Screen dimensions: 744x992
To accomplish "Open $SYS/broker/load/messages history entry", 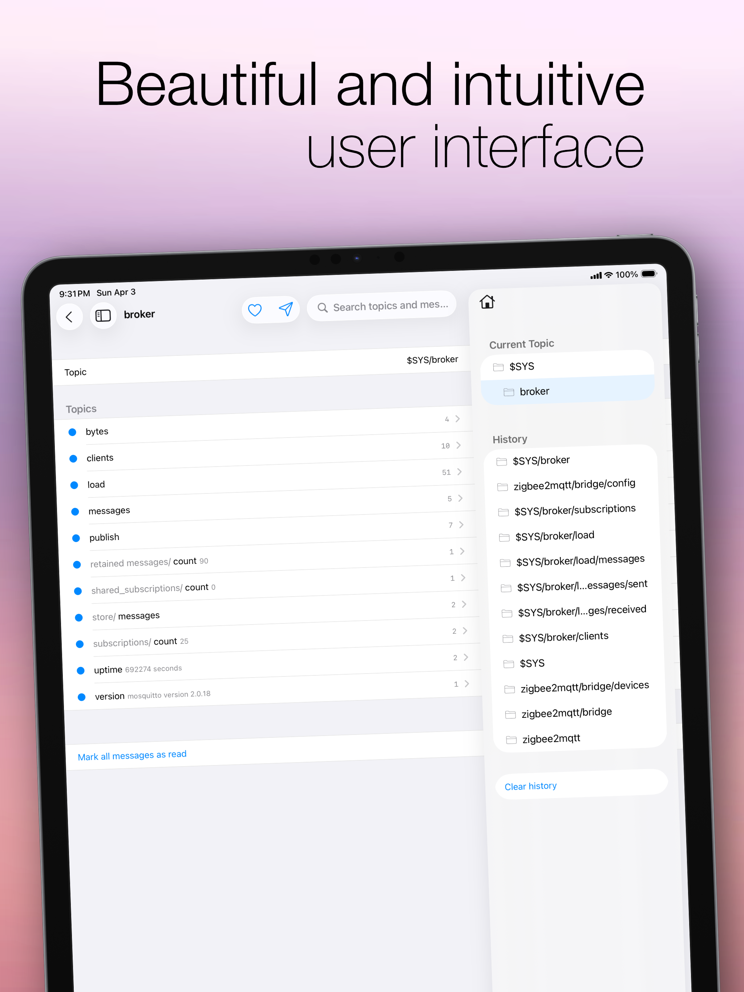I will 574,560.
